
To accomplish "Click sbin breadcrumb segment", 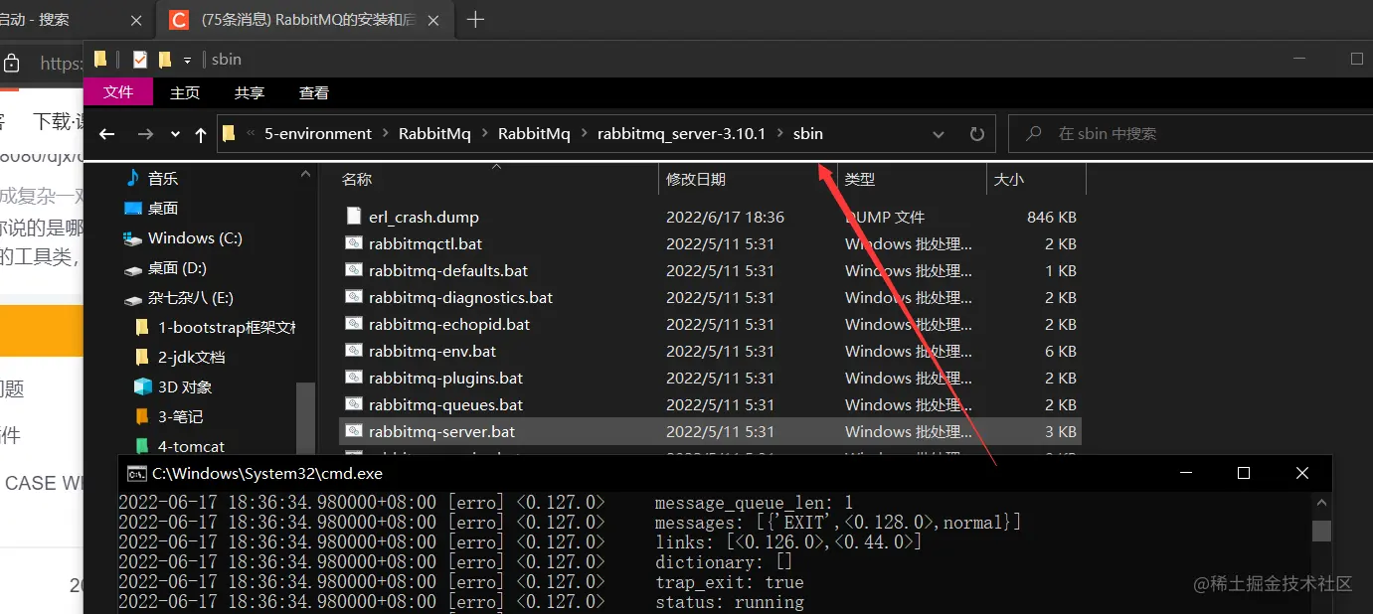I will pos(808,133).
